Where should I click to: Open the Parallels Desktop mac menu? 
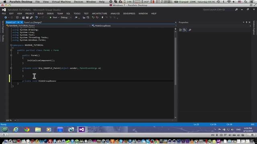pyautogui.click(x=21, y=2)
